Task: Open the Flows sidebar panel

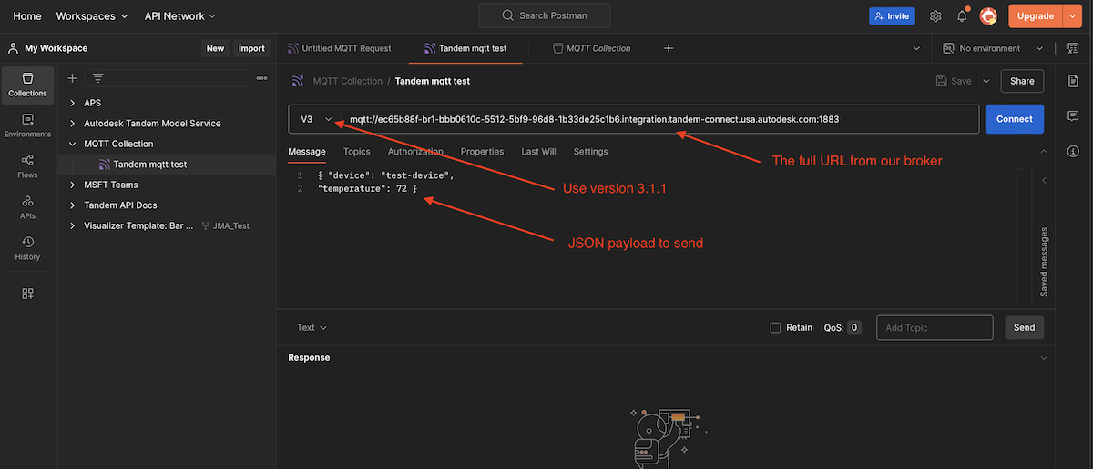Action: click(x=27, y=166)
